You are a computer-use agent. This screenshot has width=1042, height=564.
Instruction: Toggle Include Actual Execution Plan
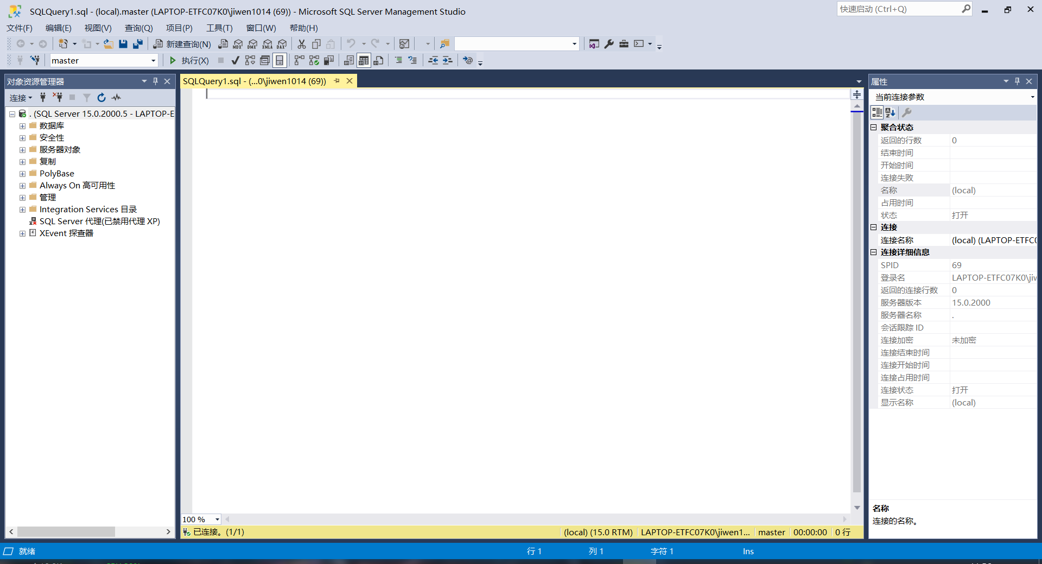pyautogui.click(x=299, y=60)
